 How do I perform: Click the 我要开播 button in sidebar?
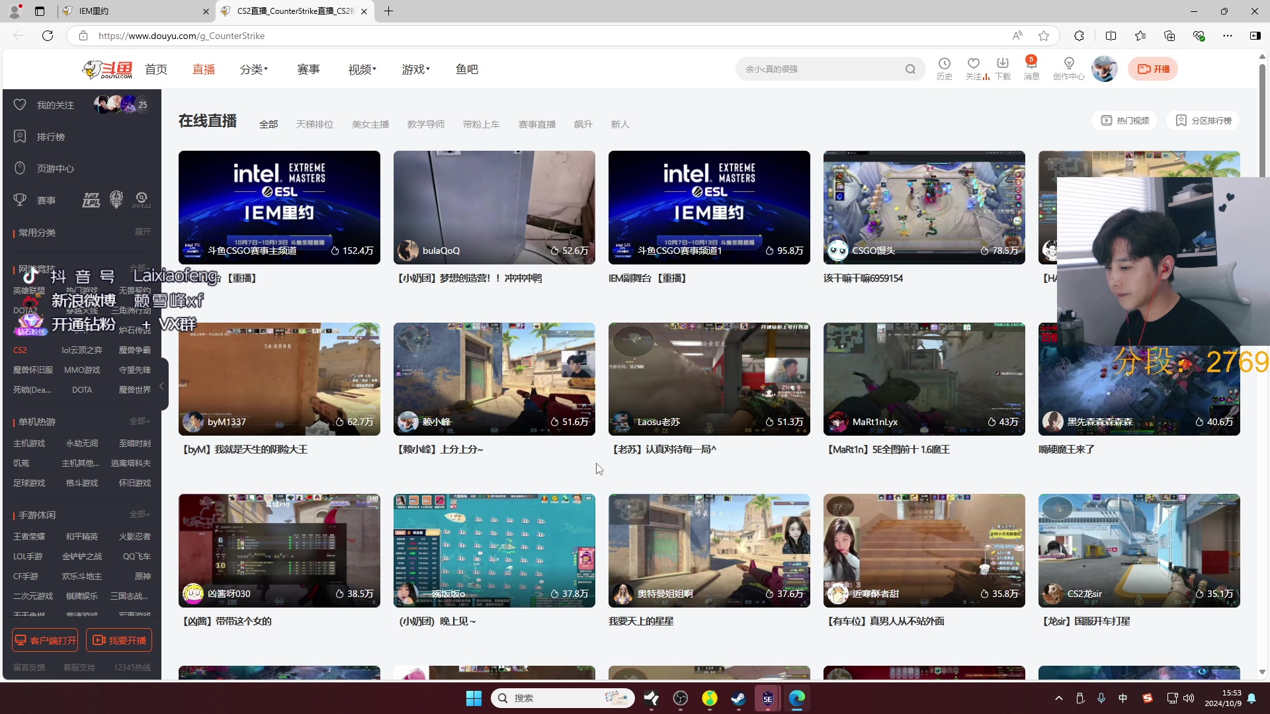(x=119, y=640)
